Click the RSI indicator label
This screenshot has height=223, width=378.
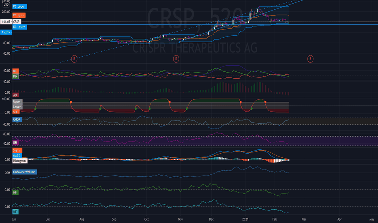(15, 142)
